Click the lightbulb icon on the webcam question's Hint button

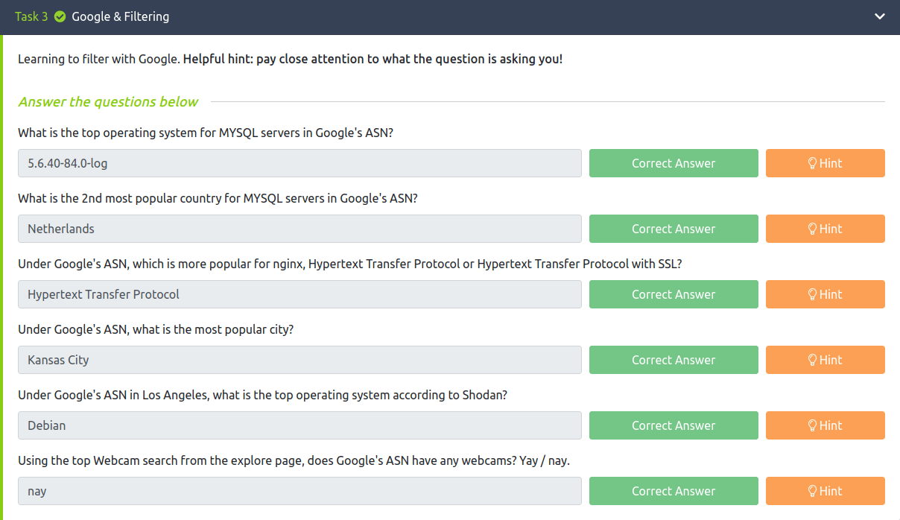point(812,491)
